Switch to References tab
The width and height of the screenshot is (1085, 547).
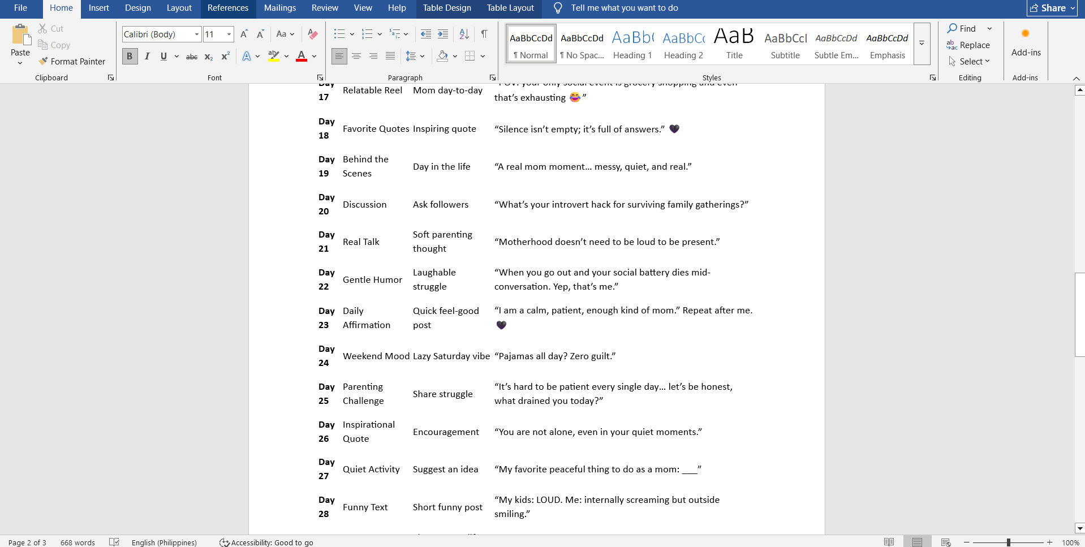click(228, 8)
